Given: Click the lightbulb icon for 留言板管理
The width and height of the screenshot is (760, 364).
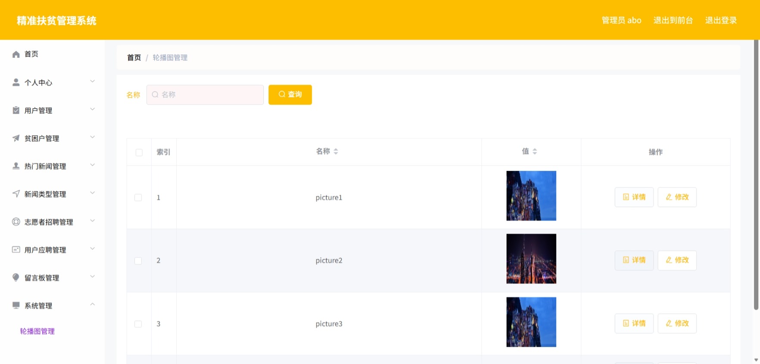Looking at the screenshot, I should point(16,277).
